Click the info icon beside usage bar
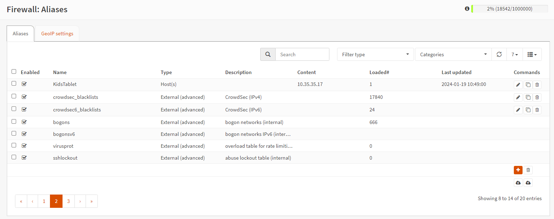The height and width of the screenshot is (219, 554). [x=467, y=9]
